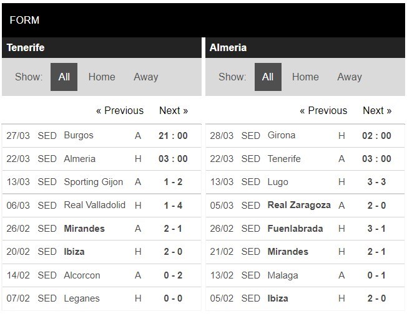Switch Almeria form to Home matches

point(305,77)
